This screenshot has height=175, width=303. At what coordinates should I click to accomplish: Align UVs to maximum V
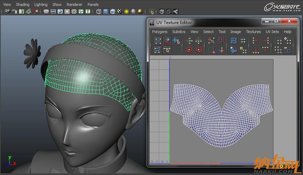click(x=265, y=50)
